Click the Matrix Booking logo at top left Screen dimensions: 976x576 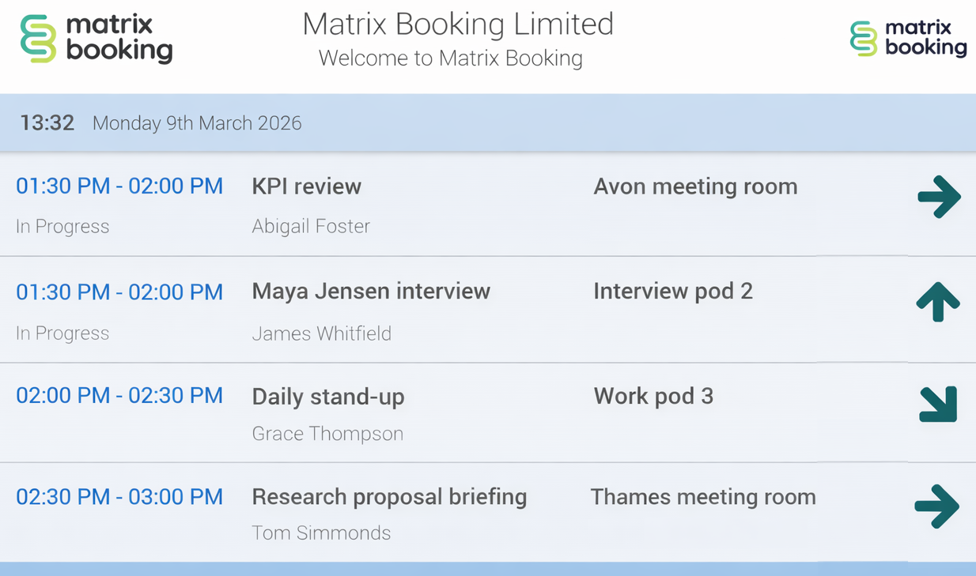coord(96,38)
